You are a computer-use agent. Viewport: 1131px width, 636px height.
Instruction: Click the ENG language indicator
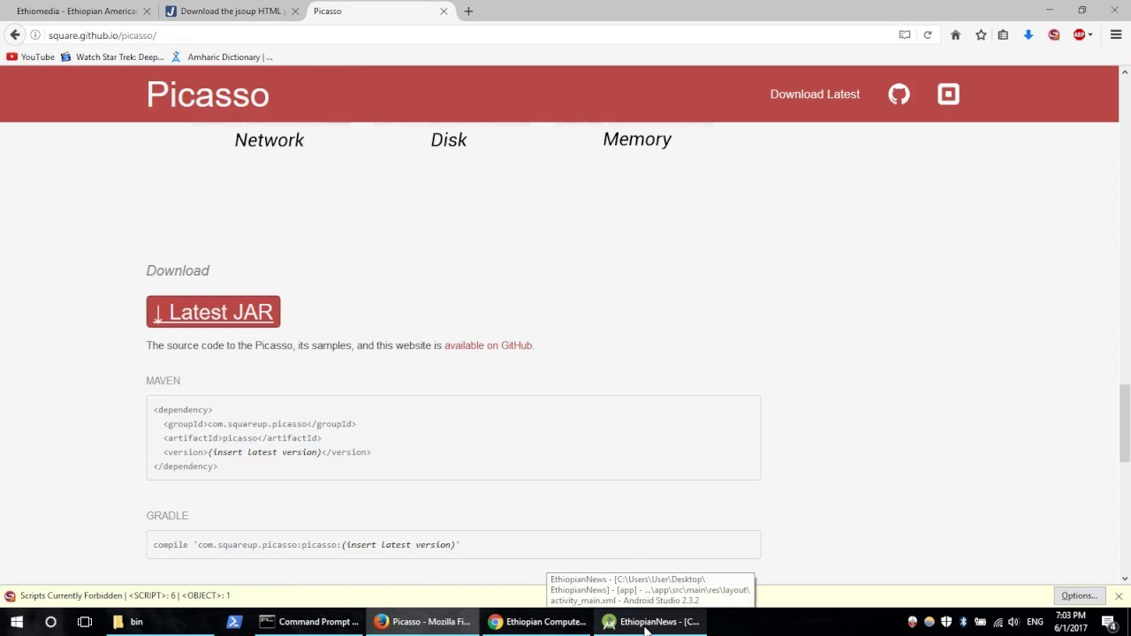(1035, 622)
